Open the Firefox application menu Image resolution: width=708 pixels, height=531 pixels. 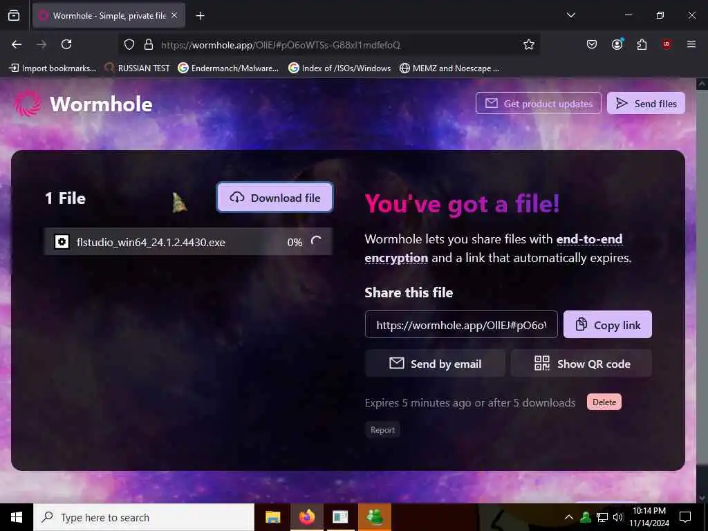[x=691, y=44]
